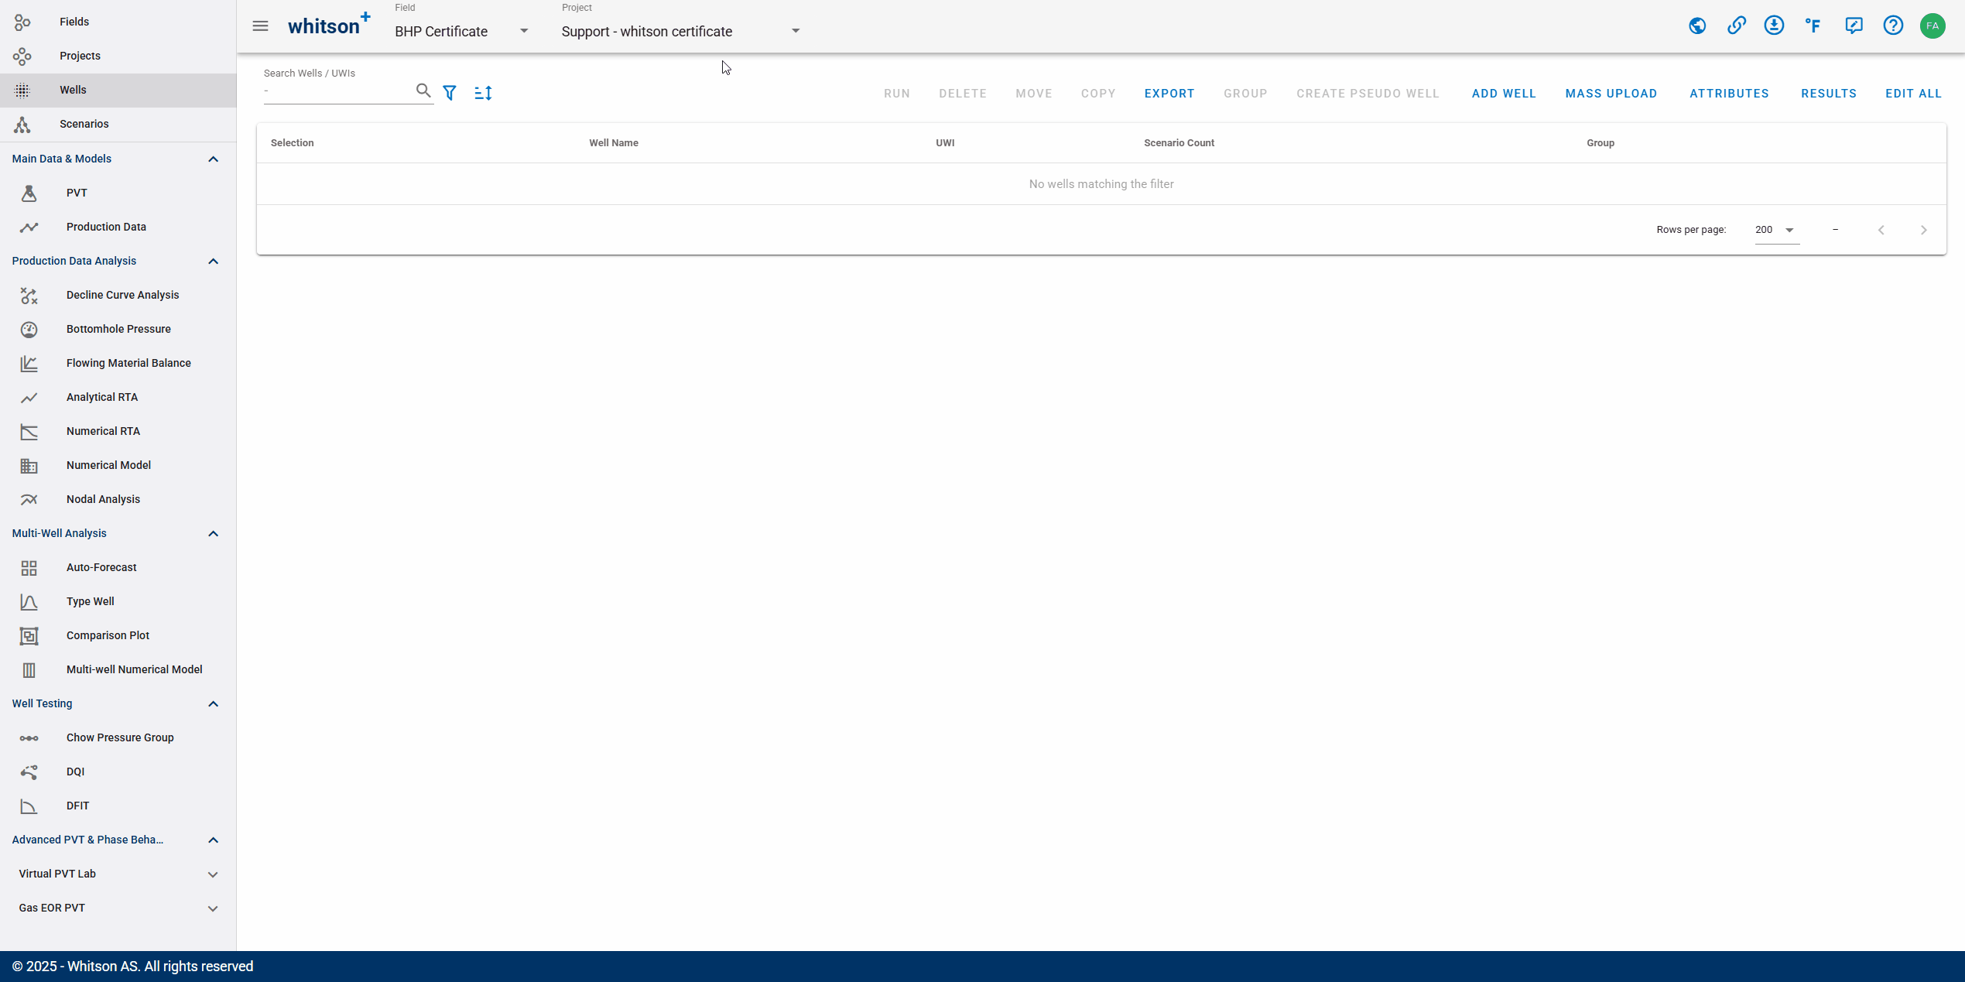This screenshot has width=1965, height=982.
Task: Click the Wells navigation menu item
Action: [x=73, y=89]
